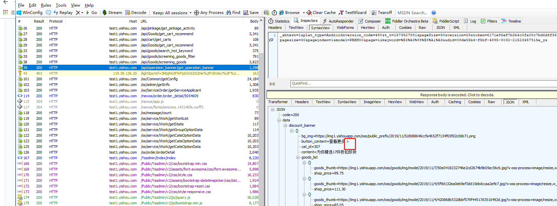Click the timer stopwatch icon in toolbar
Screen dimensions: 557x206
[x=274, y=13]
